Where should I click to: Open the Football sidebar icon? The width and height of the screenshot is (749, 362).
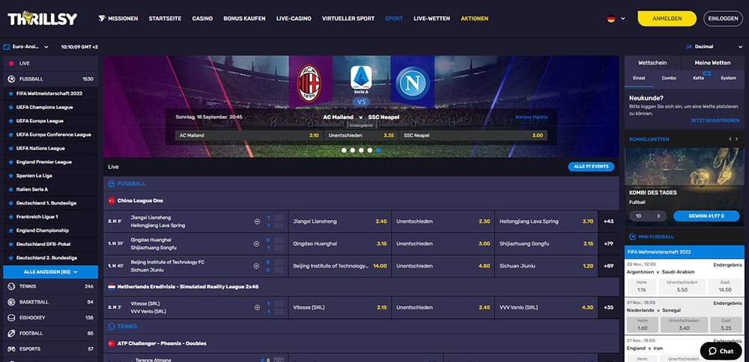point(11,334)
